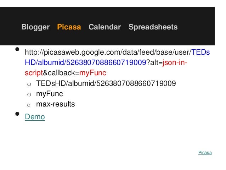Open the Demo link
The height and width of the screenshot is (170, 226).
click(x=35, y=116)
